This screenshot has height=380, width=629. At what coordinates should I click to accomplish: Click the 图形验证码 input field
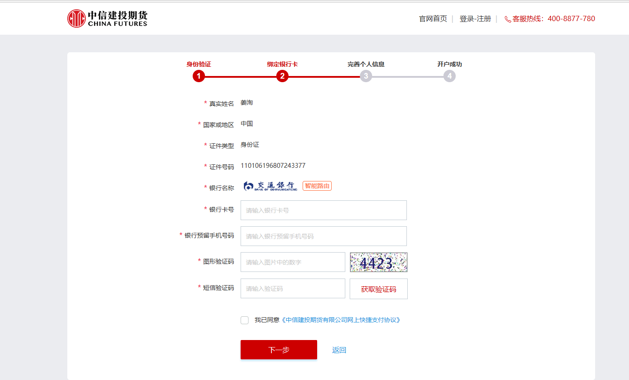tap(293, 262)
